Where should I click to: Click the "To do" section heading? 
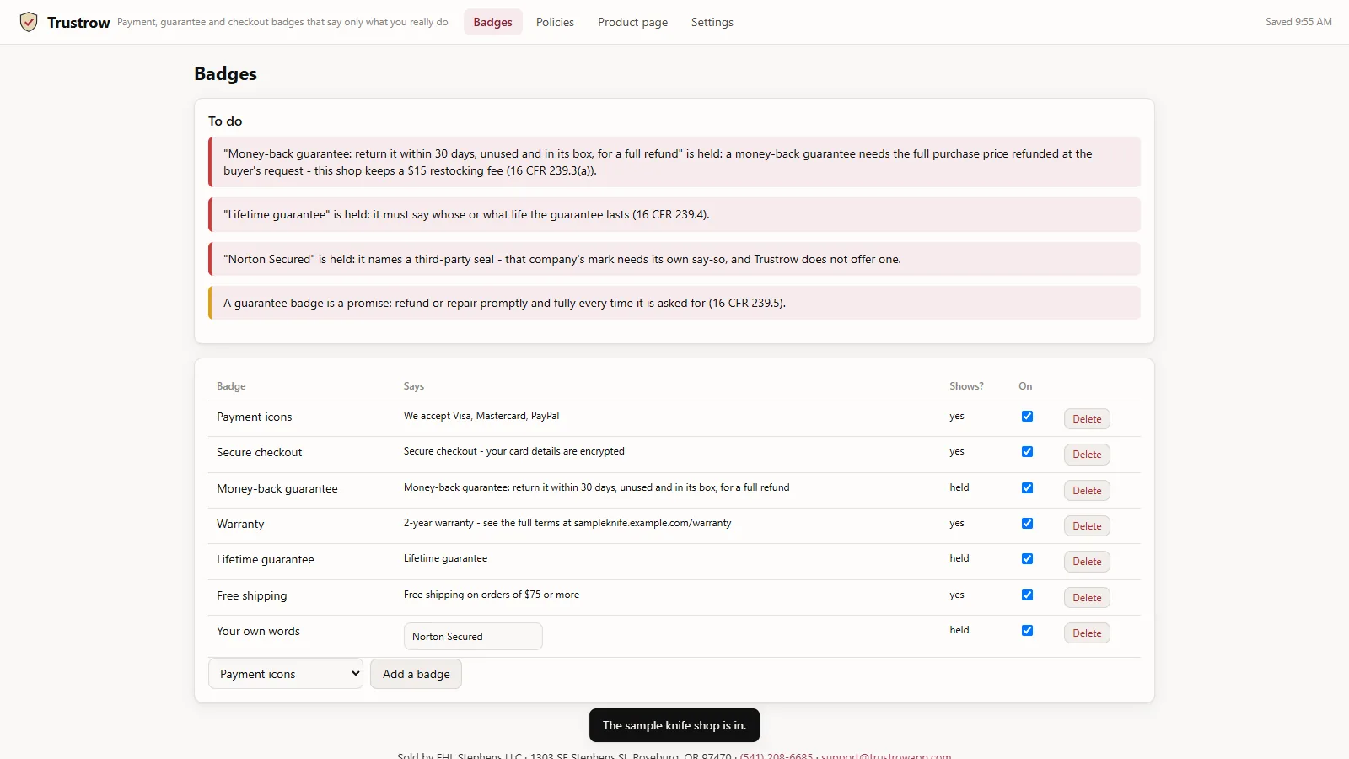pyautogui.click(x=225, y=121)
